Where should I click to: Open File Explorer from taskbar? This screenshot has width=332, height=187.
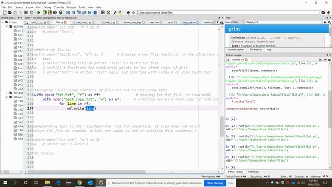(47, 182)
